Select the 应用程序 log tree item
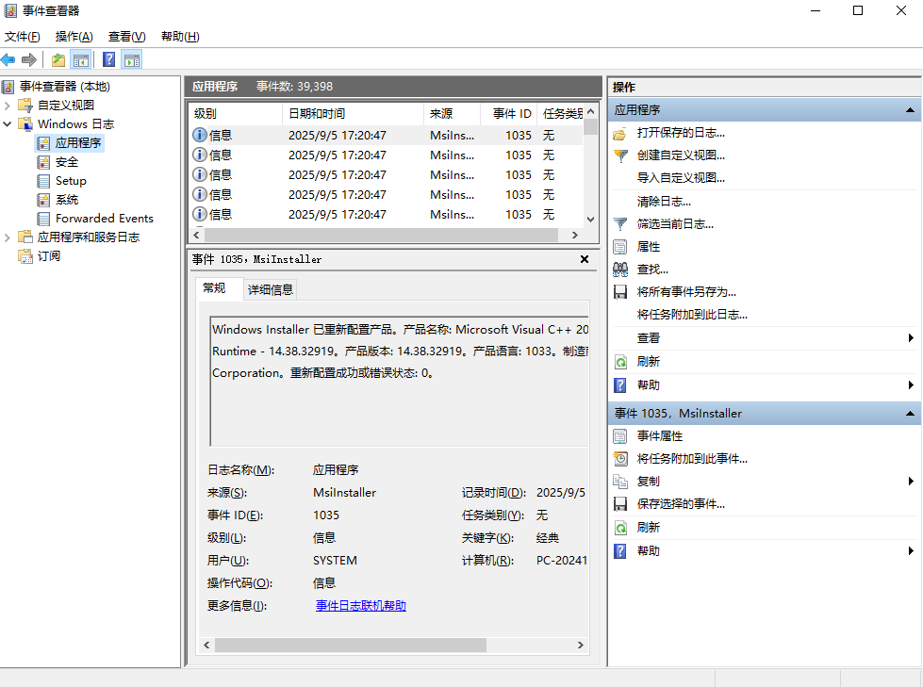This screenshot has width=923, height=687. coord(78,143)
